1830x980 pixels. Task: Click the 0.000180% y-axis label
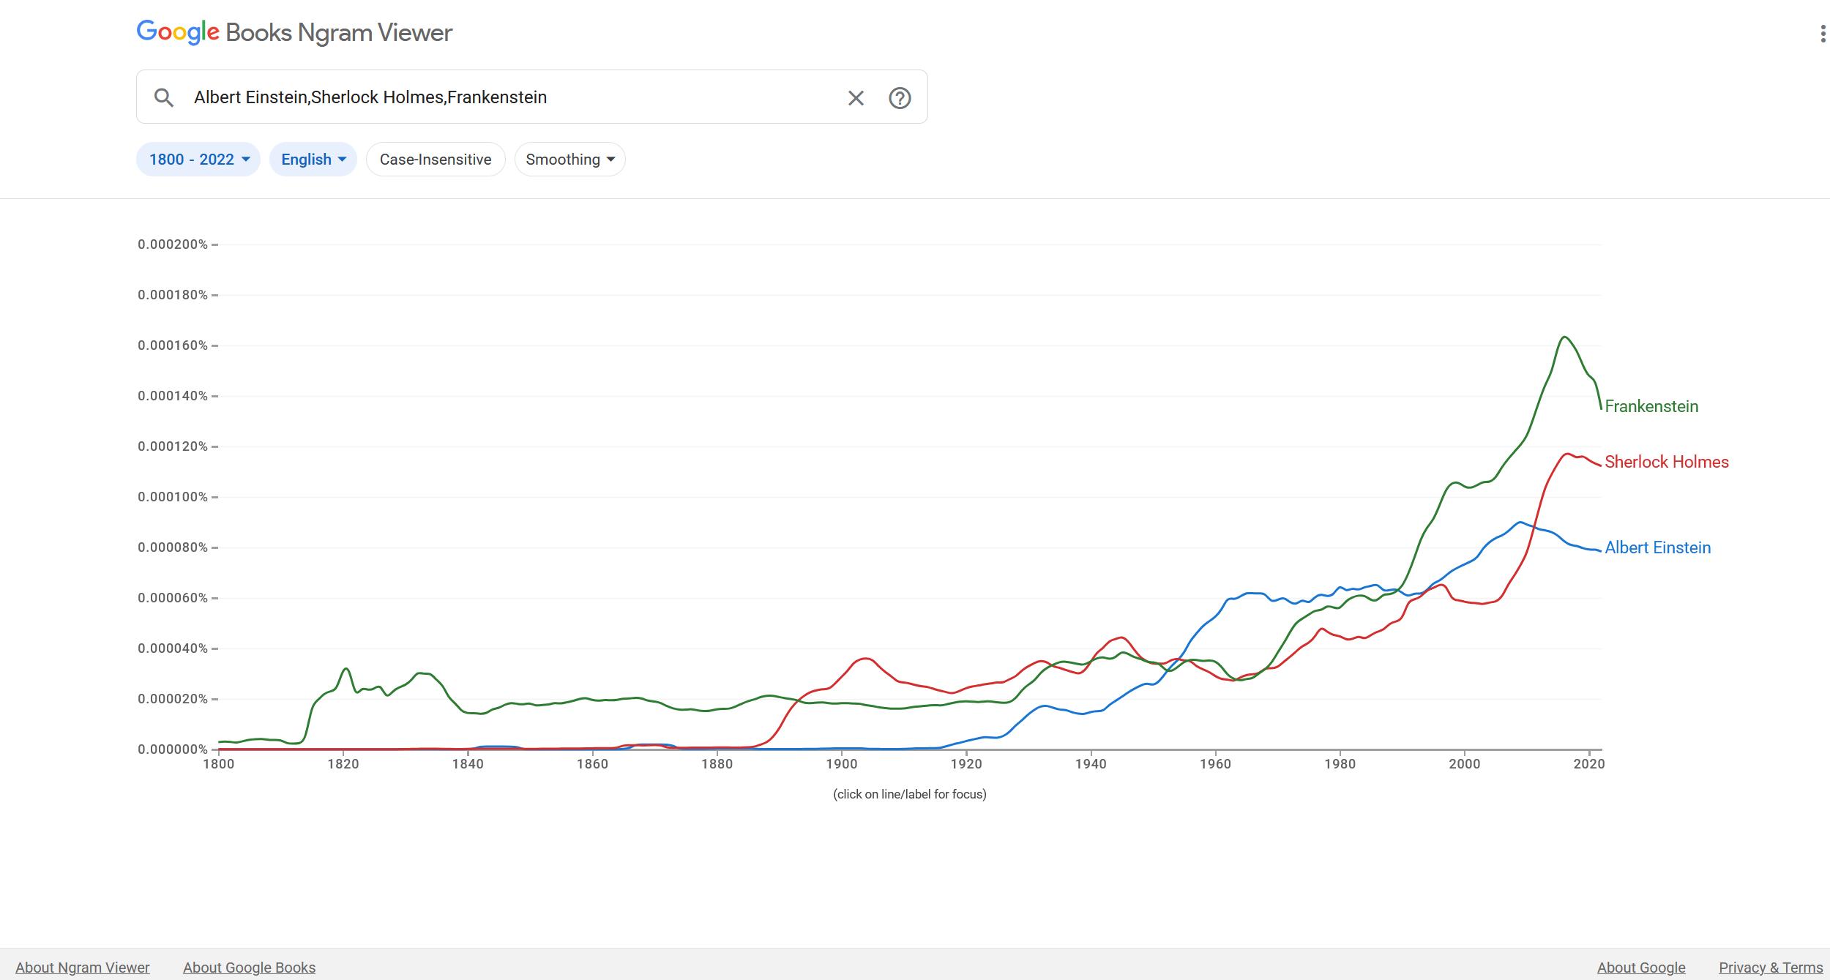[173, 295]
